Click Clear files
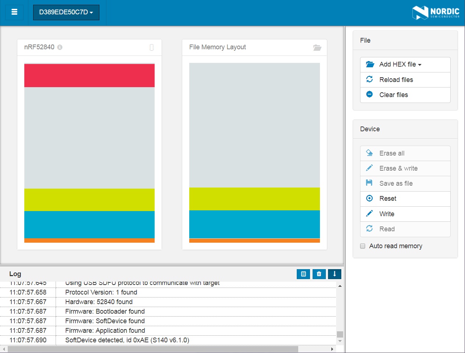Image resolution: width=465 pixels, height=353 pixels. tap(405, 95)
